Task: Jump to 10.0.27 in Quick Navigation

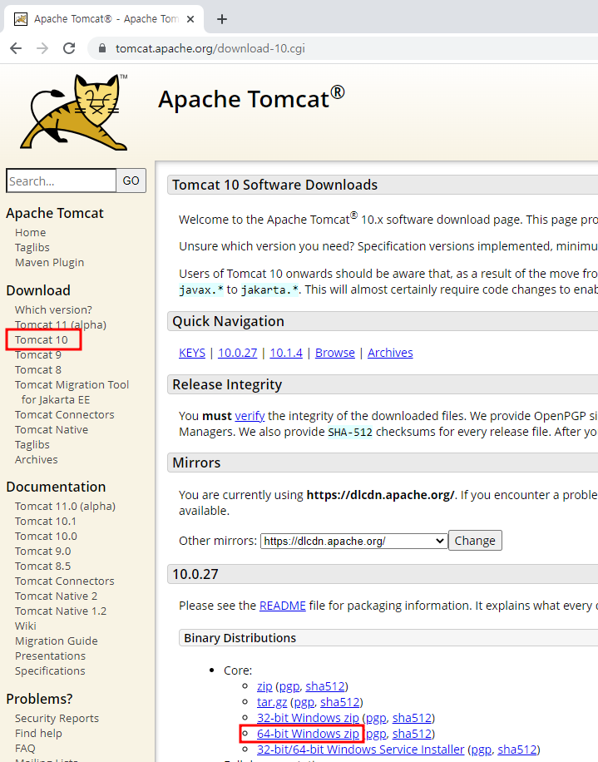Action: tap(238, 353)
